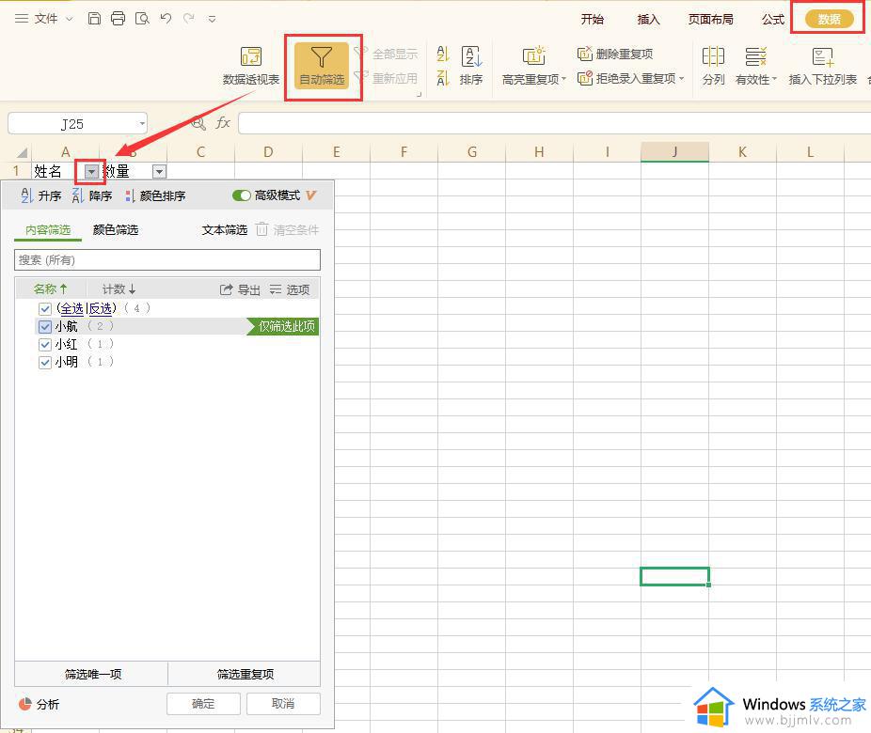
Task: Open the 公式 ribbon tab
Action: coord(772,20)
